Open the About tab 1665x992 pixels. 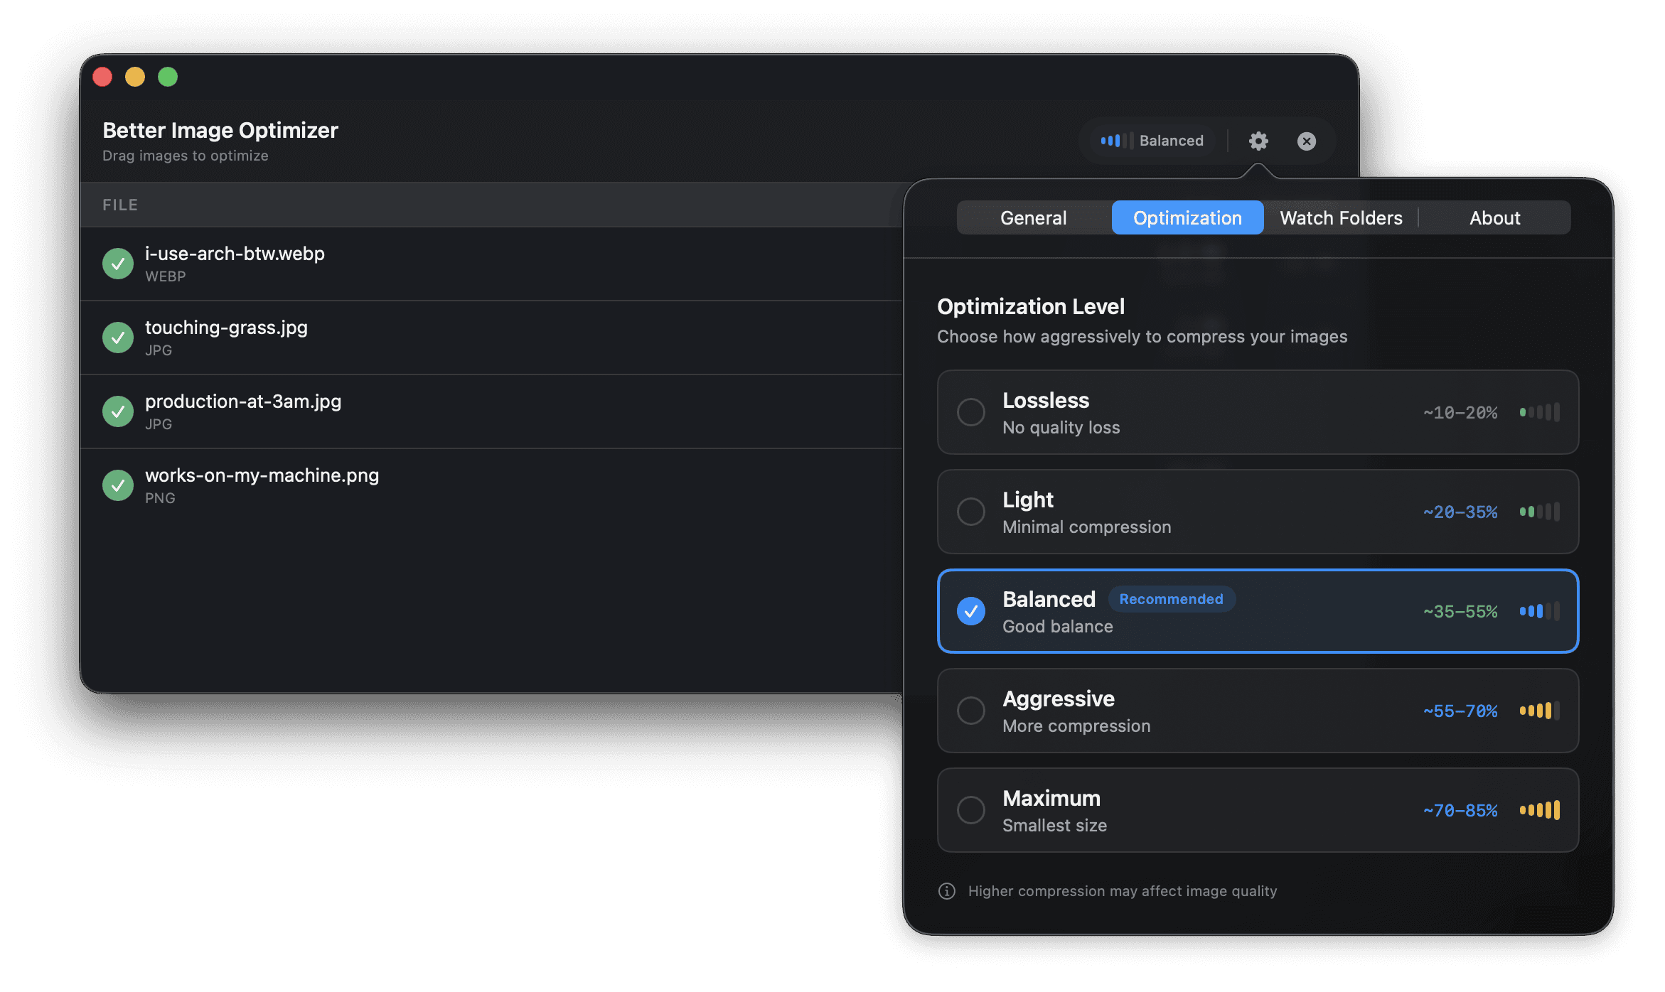coord(1494,217)
